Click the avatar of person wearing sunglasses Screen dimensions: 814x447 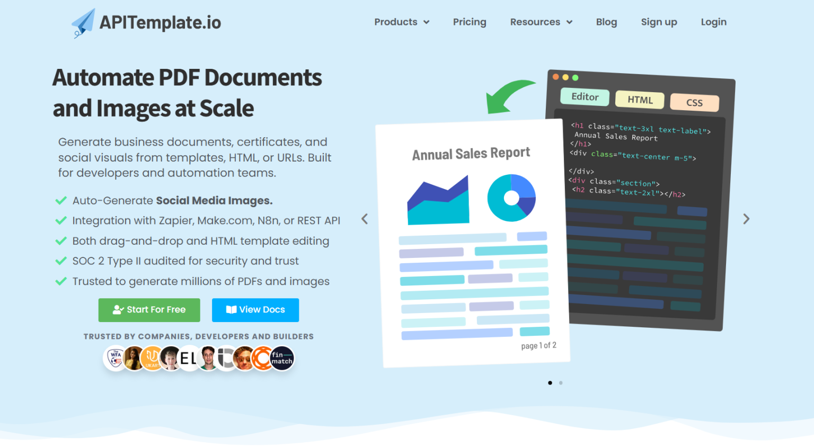(244, 359)
